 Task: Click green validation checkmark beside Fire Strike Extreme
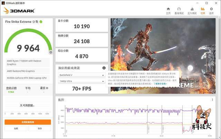41,22
